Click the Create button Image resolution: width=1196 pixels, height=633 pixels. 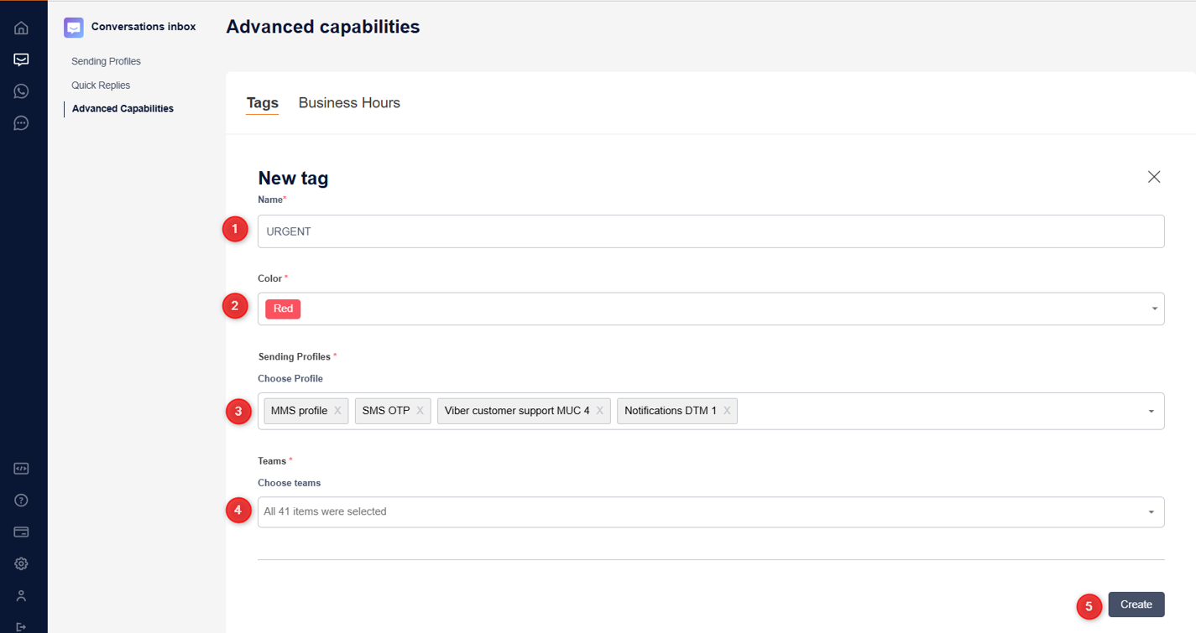coord(1136,604)
